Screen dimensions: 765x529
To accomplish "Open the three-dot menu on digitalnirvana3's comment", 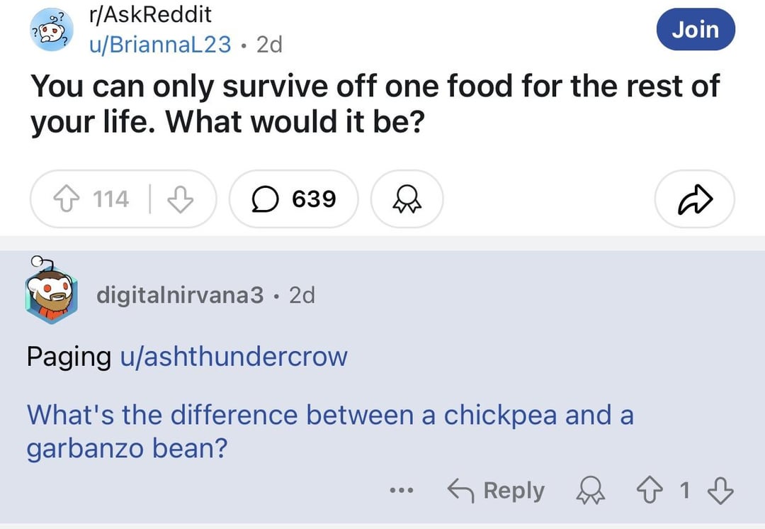I will click(x=402, y=489).
